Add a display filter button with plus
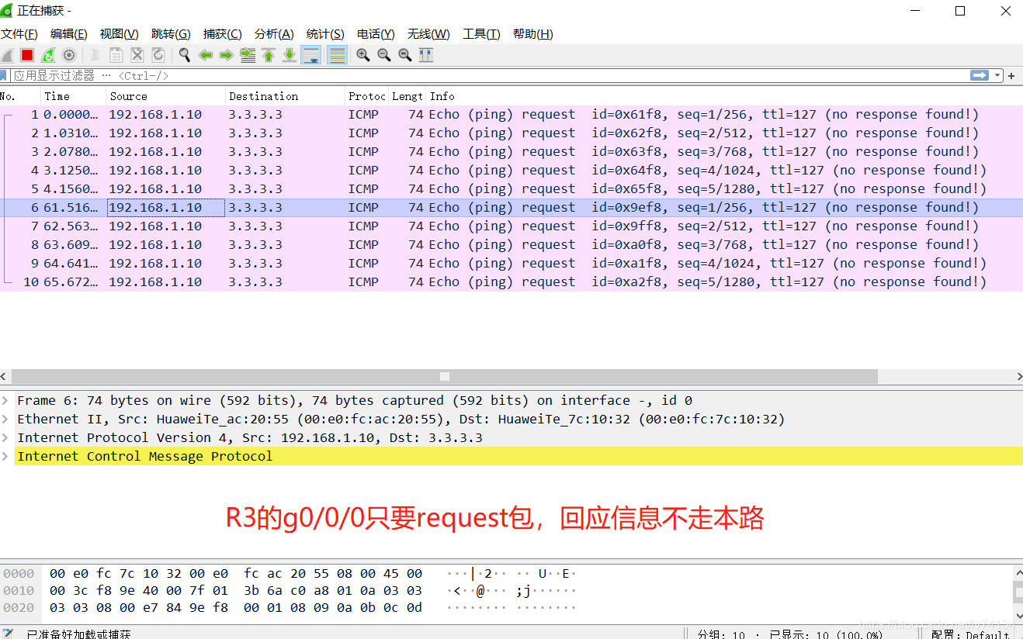Image resolution: width=1023 pixels, height=639 pixels. pos(1011,75)
